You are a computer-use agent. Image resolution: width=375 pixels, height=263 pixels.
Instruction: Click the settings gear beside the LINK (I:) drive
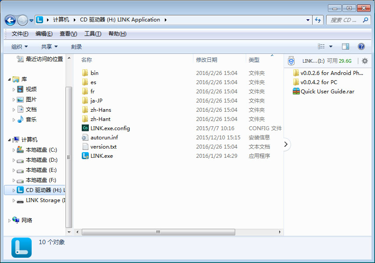pos(364,61)
